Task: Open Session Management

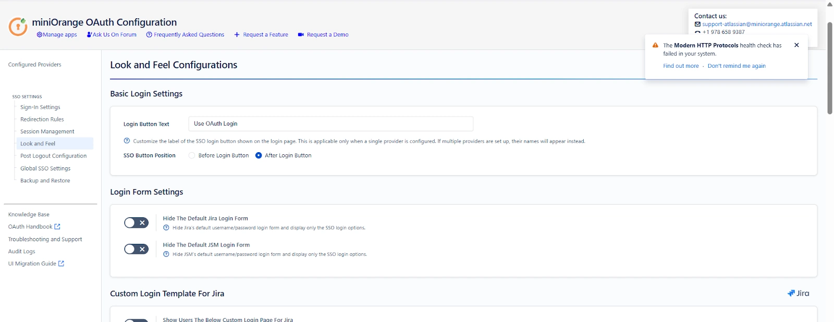Action: tap(47, 132)
